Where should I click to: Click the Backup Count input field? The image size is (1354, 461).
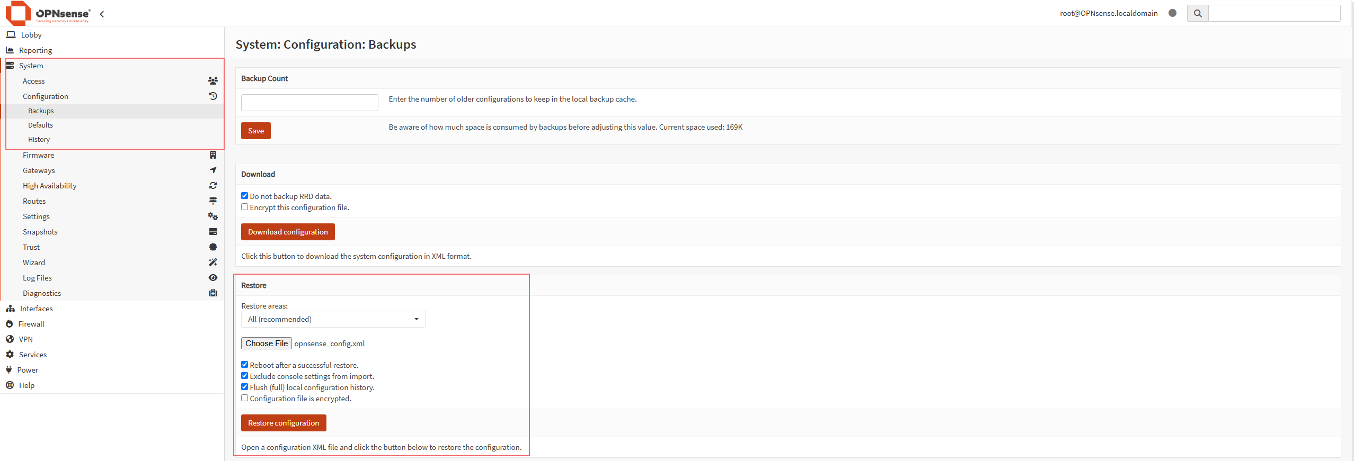click(x=309, y=103)
